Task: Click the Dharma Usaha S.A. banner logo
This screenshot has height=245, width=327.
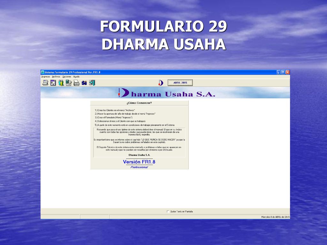Action: point(166,93)
